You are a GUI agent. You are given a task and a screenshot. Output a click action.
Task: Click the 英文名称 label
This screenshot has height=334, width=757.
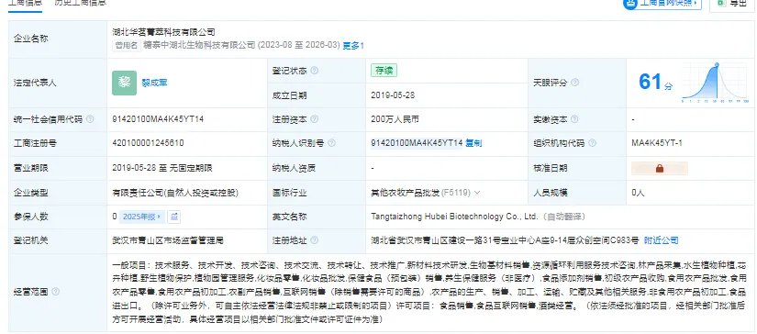290,217
